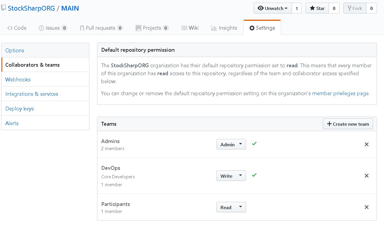The height and width of the screenshot is (225, 384).
Task: Click the repository book icon beside StockSharpORG
Action: (4, 8)
